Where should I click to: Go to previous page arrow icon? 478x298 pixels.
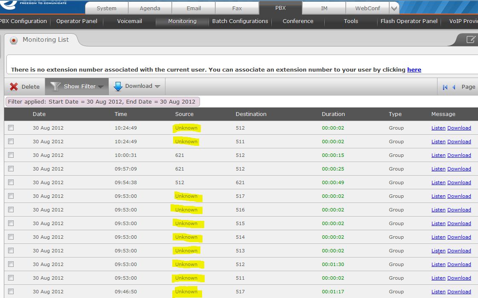pyautogui.click(x=454, y=87)
